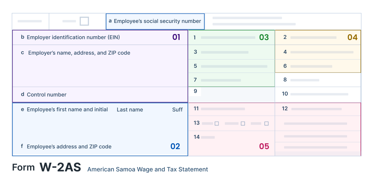Viewport: 373px width, 183px height.
Task: Click the Form W-2AS title
Action: point(47,167)
